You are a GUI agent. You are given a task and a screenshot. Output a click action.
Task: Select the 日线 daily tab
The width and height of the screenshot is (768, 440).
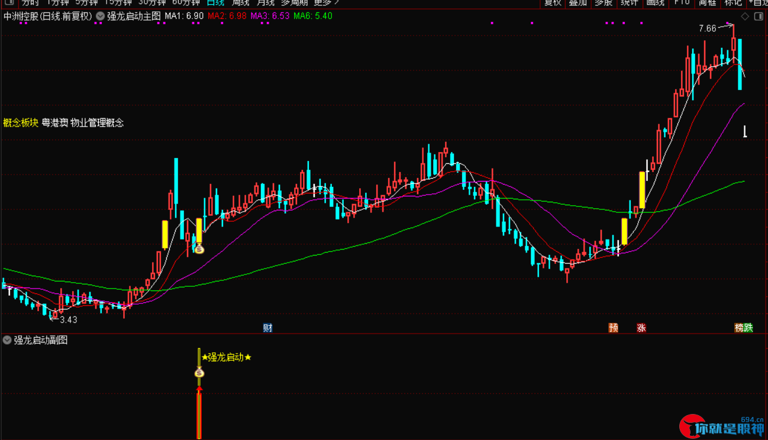(x=215, y=2)
